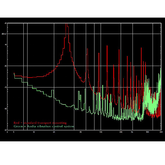Click the -70 label on the y-axis

[x=5, y=87]
